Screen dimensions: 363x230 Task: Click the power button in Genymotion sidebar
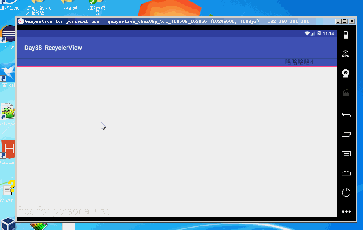pos(346,192)
